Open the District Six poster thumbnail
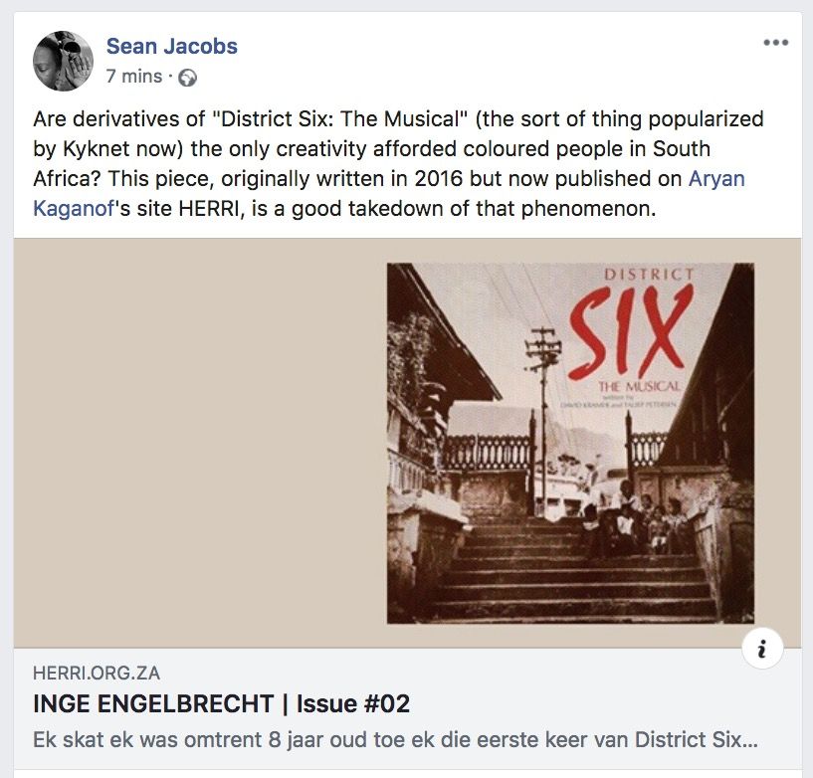813x778 pixels. [x=570, y=443]
